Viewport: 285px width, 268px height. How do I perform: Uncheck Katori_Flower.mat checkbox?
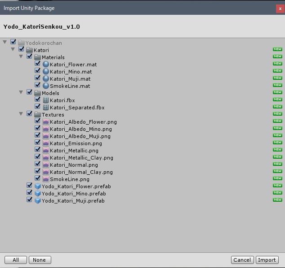tap(37, 64)
